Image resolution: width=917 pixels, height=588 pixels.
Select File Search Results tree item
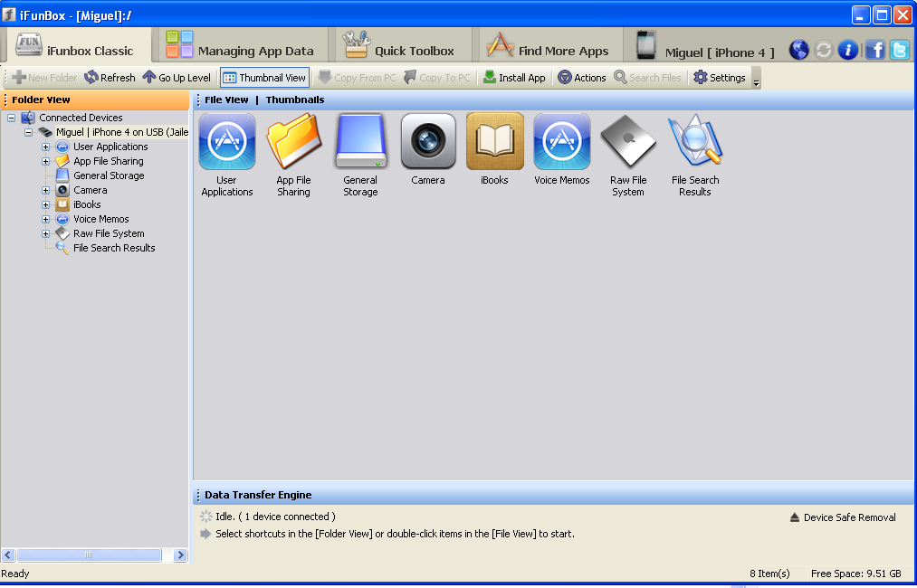[x=114, y=249]
